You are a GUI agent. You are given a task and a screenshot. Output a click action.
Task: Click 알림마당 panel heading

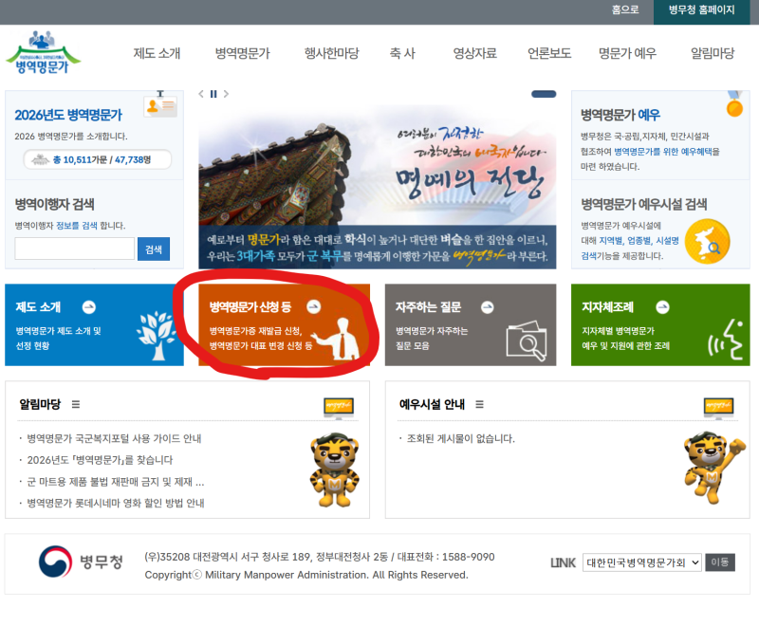point(40,404)
